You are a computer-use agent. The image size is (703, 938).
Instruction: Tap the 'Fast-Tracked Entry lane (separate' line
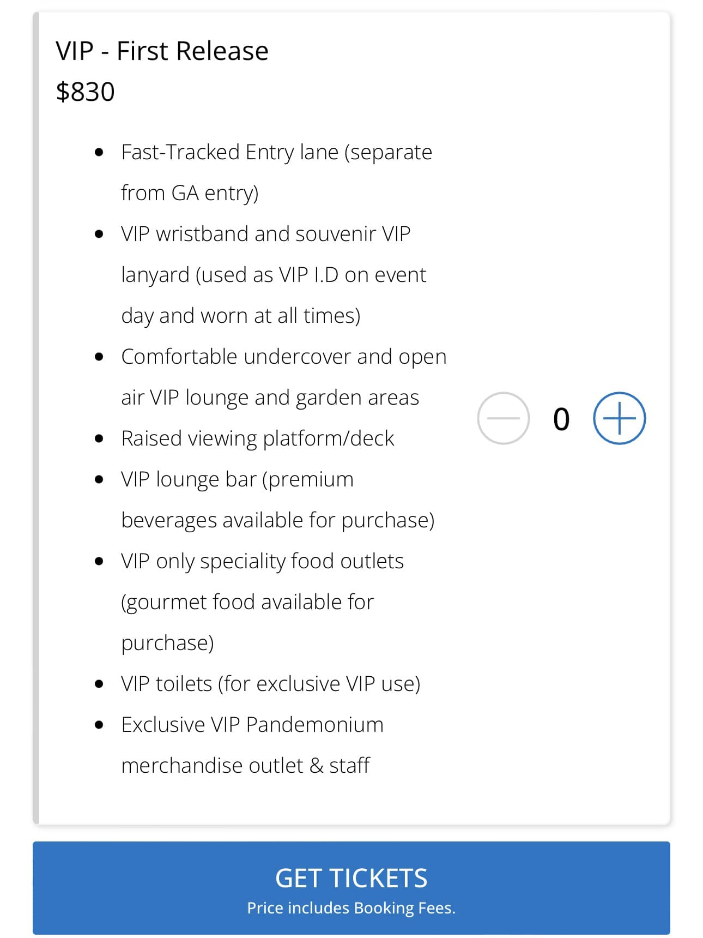tap(276, 152)
